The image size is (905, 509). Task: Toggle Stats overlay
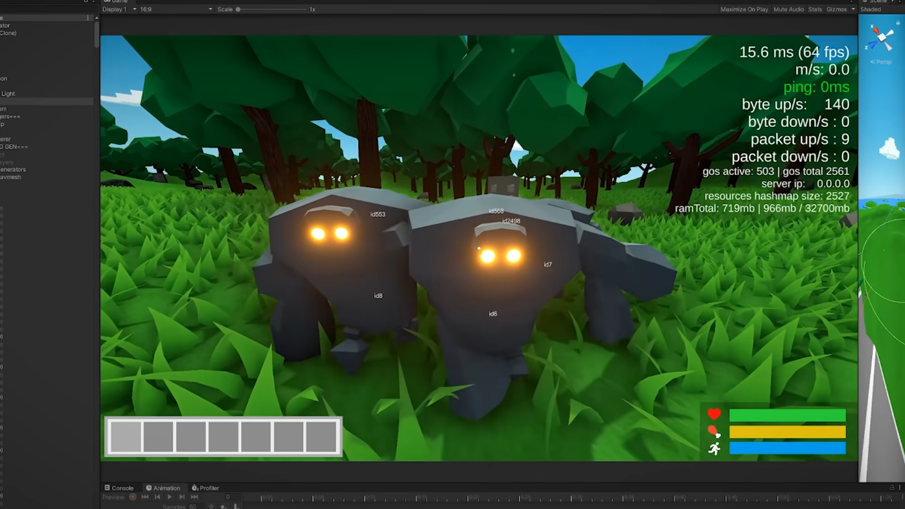(x=815, y=9)
